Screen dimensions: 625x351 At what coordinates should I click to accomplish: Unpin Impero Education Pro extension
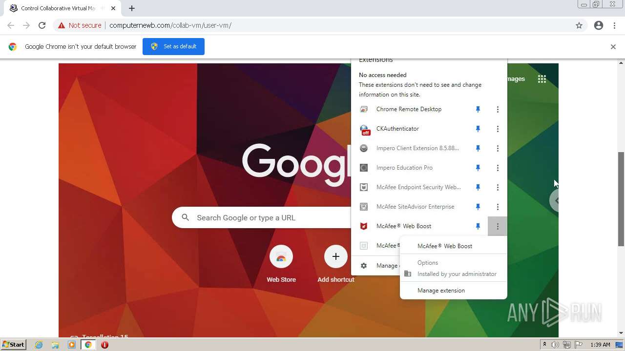tap(478, 168)
